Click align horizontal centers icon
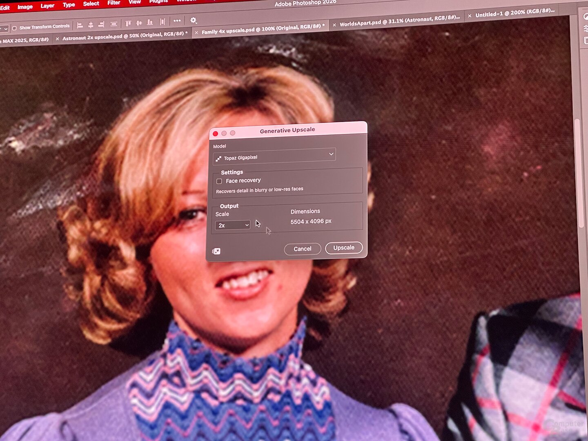This screenshot has height=441, width=588. point(91,25)
